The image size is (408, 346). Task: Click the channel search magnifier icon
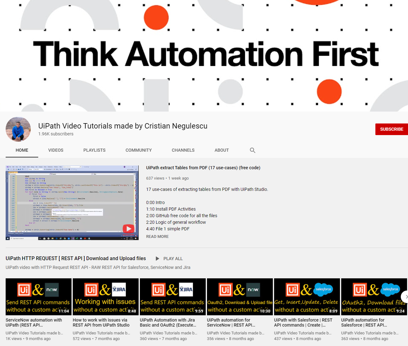[252, 150]
